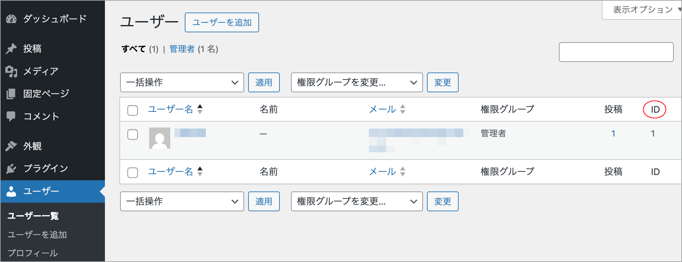The width and height of the screenshot is (682, 262).
Task: Click the user avatar thumbnail in the row
Action: coord(160,138)
